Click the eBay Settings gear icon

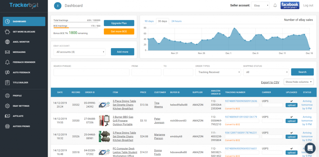(7, 106)
